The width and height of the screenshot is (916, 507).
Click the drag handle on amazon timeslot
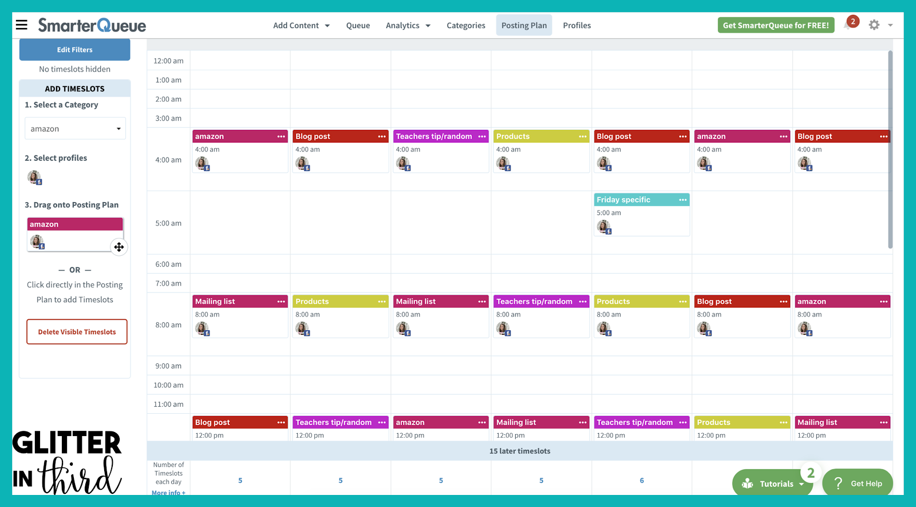pos(119,247)
